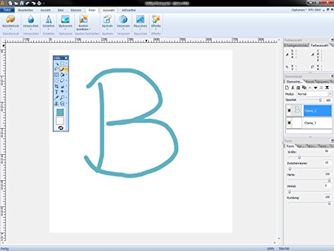Click the foreground teal color swatch
This screenshot has width=334, height=251.
[x=60, y=112]
